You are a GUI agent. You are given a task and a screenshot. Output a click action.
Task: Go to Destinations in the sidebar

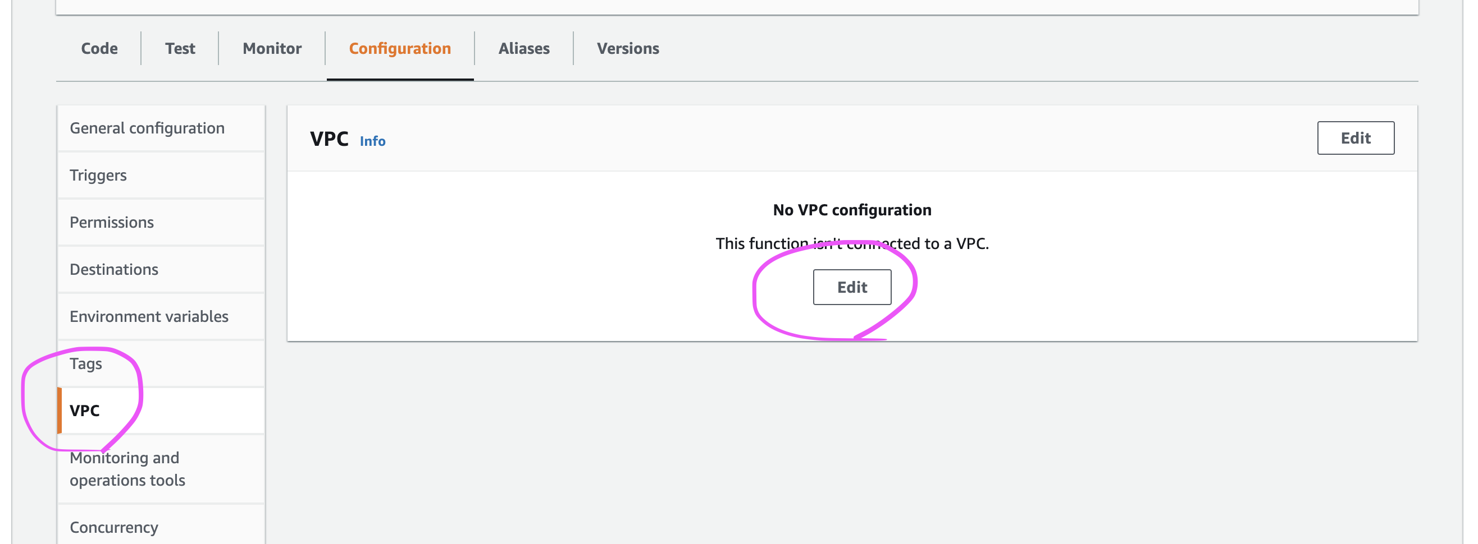click(x=113, y=269)
